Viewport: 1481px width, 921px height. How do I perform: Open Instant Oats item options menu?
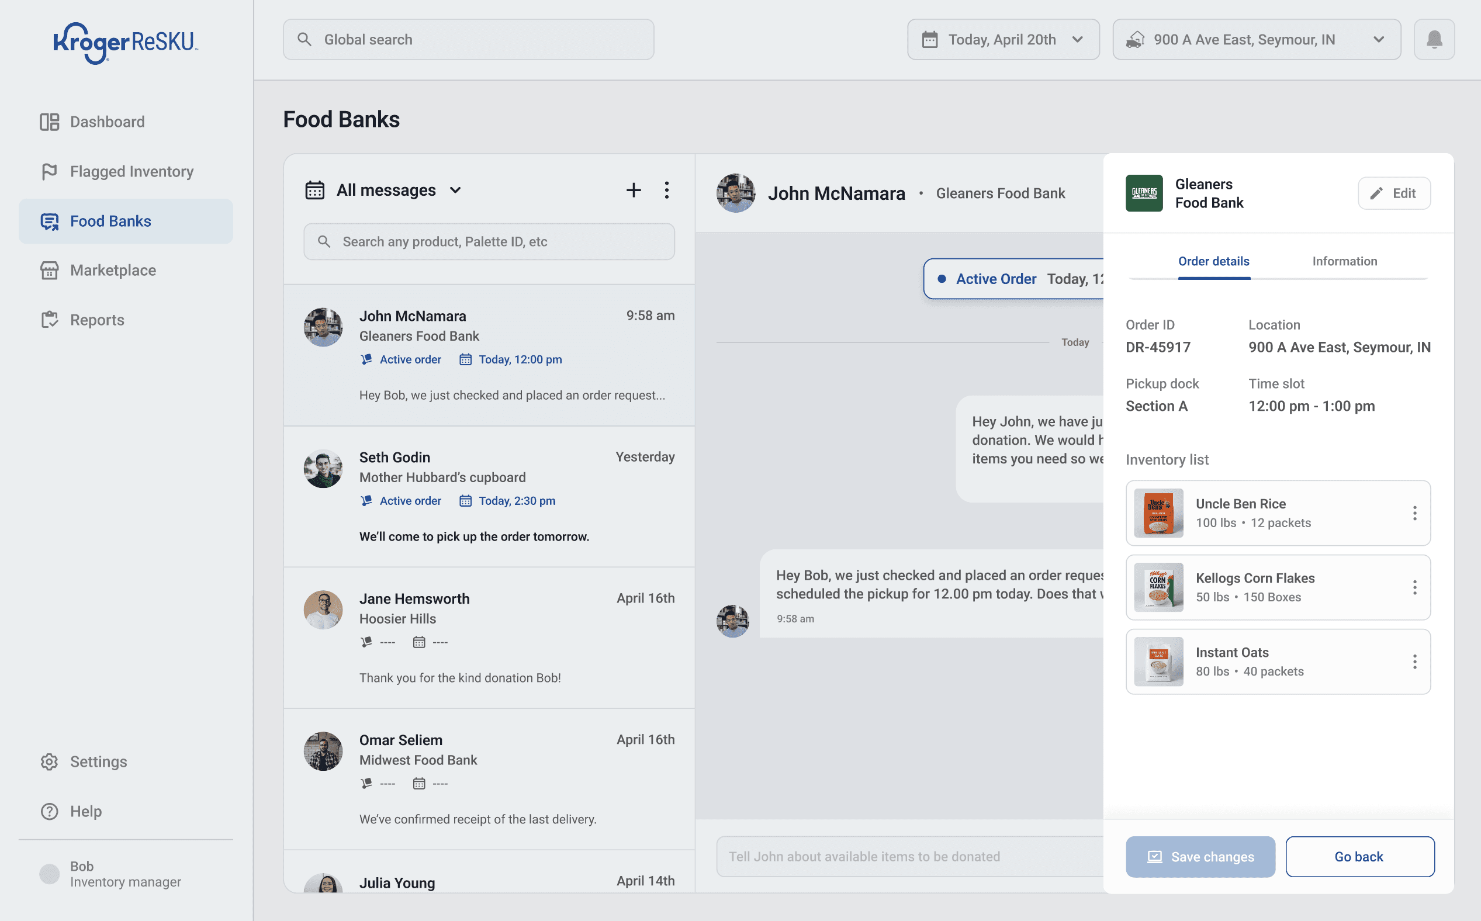(x=1414, y=662)
